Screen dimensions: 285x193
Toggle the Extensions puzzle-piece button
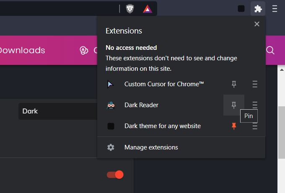pyautogui.click(x=258, y=8)
